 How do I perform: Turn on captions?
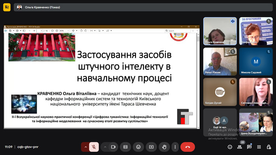coord(125,147)
